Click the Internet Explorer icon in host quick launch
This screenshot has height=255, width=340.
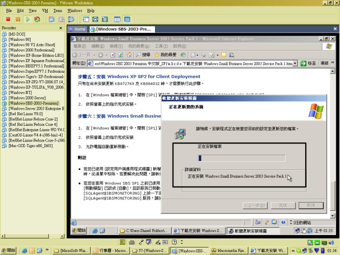click(x=25, y=251)
